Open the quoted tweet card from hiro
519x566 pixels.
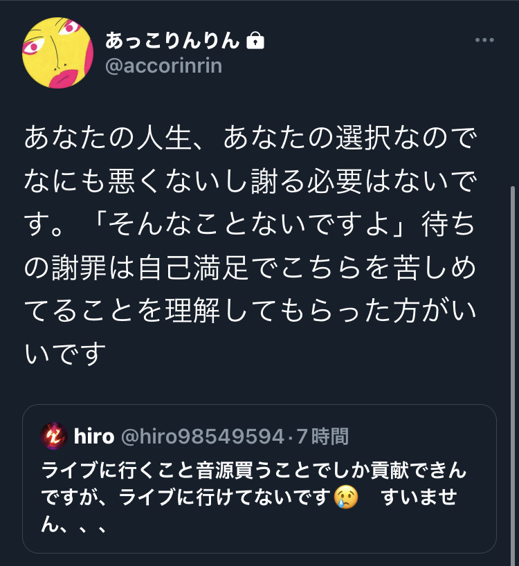[259, 479]
